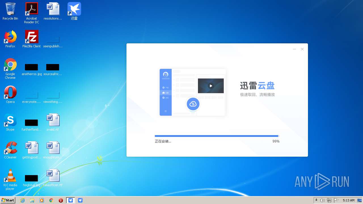Show hidden system tray icons
The height and width of the screenshot is (204, 363).
point(316,200)
